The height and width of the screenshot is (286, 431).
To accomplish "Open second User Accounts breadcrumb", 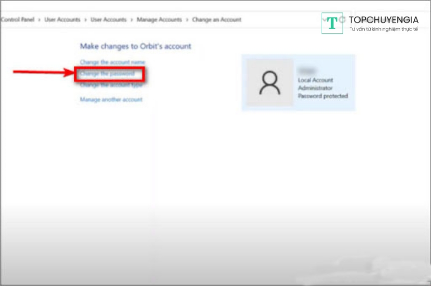I will click(108, 20).
